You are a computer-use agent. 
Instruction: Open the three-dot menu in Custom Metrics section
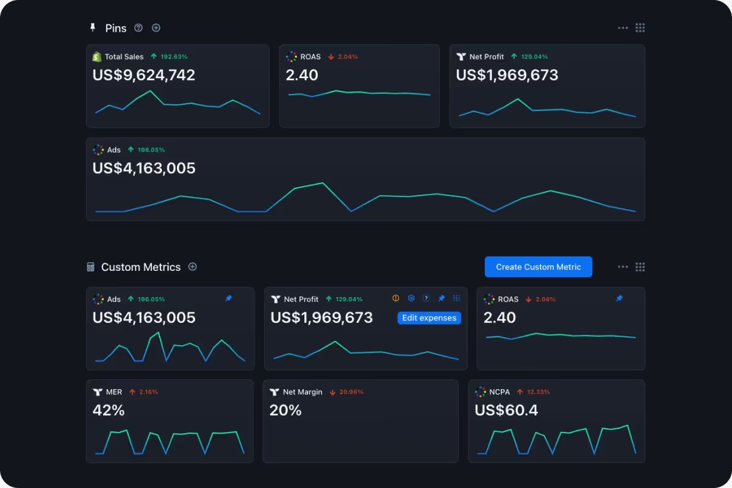(x=623, y=267)
